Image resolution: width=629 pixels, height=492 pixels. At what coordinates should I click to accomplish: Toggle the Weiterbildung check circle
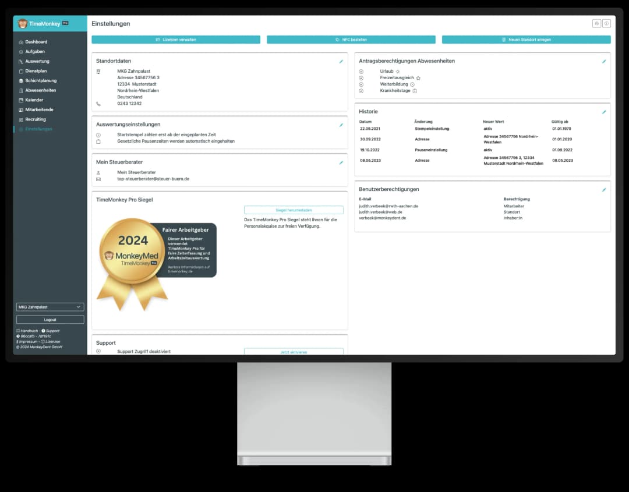coord(361,84)
